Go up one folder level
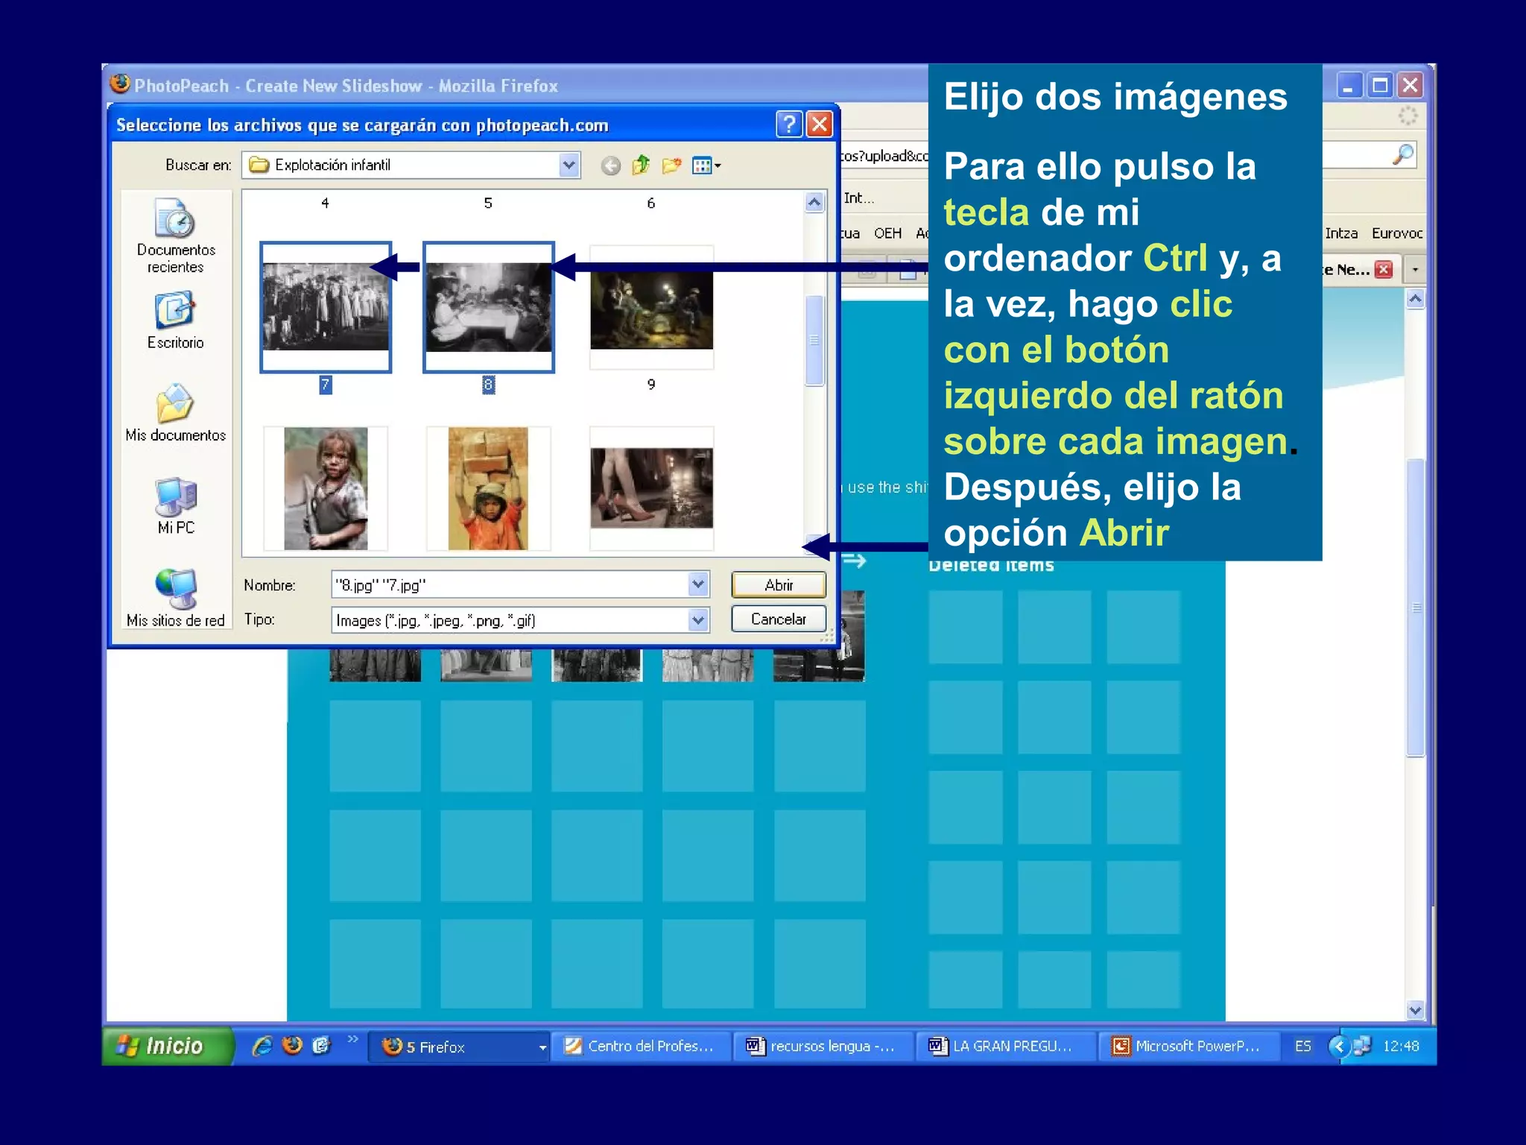 point(641,165)
